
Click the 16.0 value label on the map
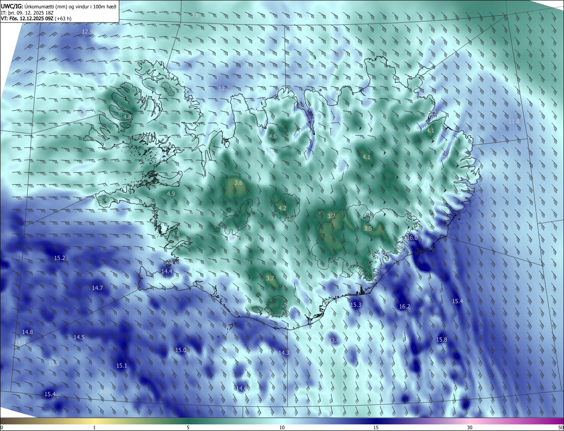(x=412, y=238)
